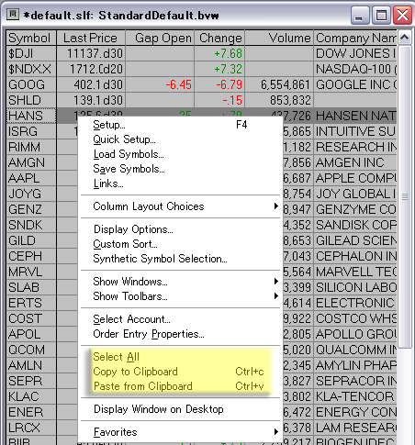Select the GILD symbol cell
The image size is (415, 445).
[31, 241]
